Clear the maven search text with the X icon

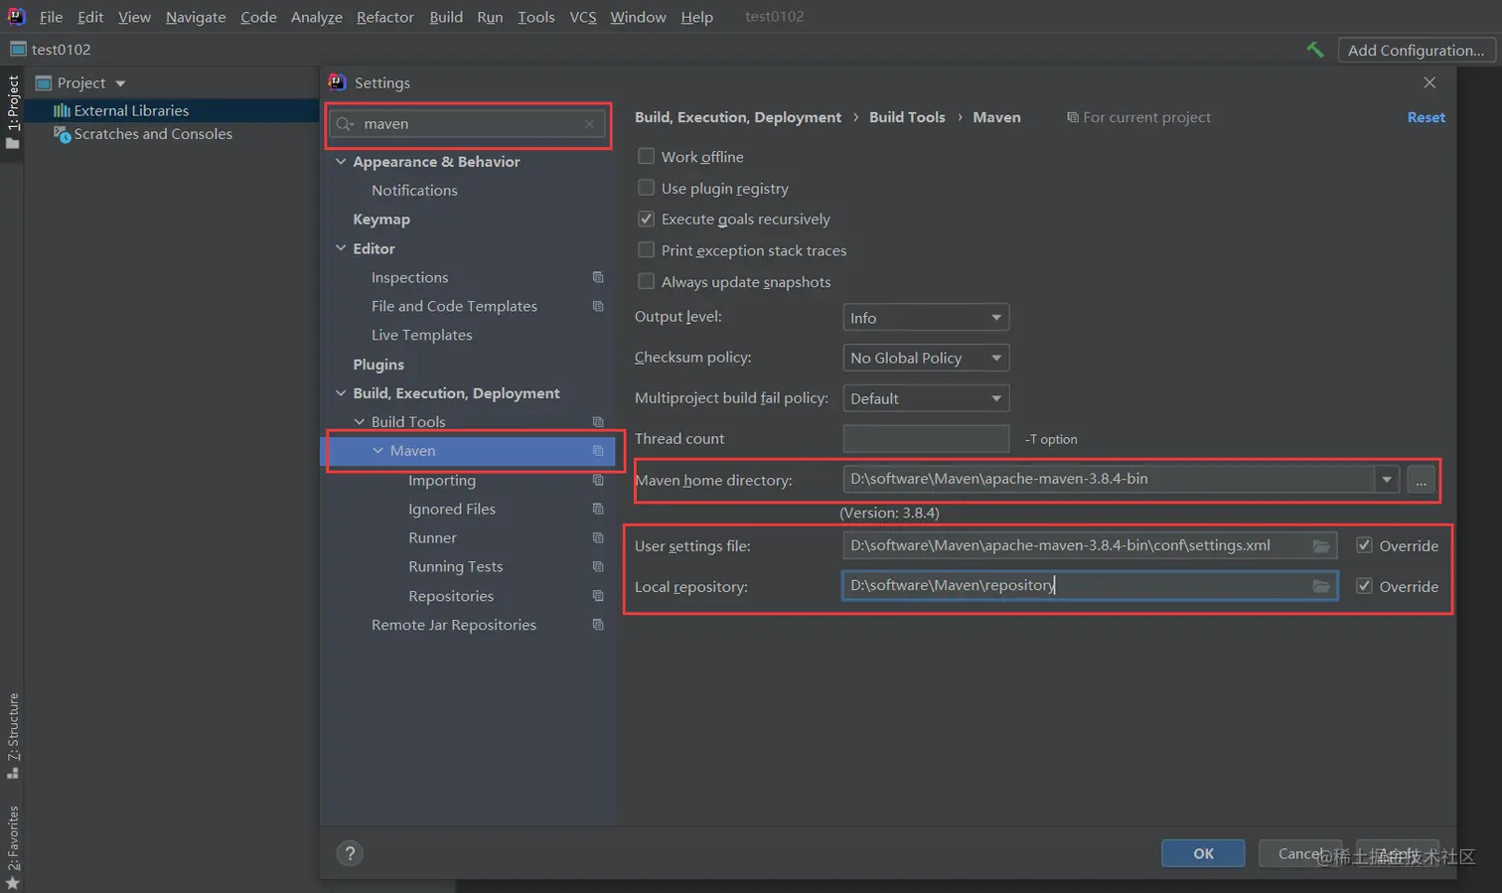pyautogui.click(x=589, y=124)
